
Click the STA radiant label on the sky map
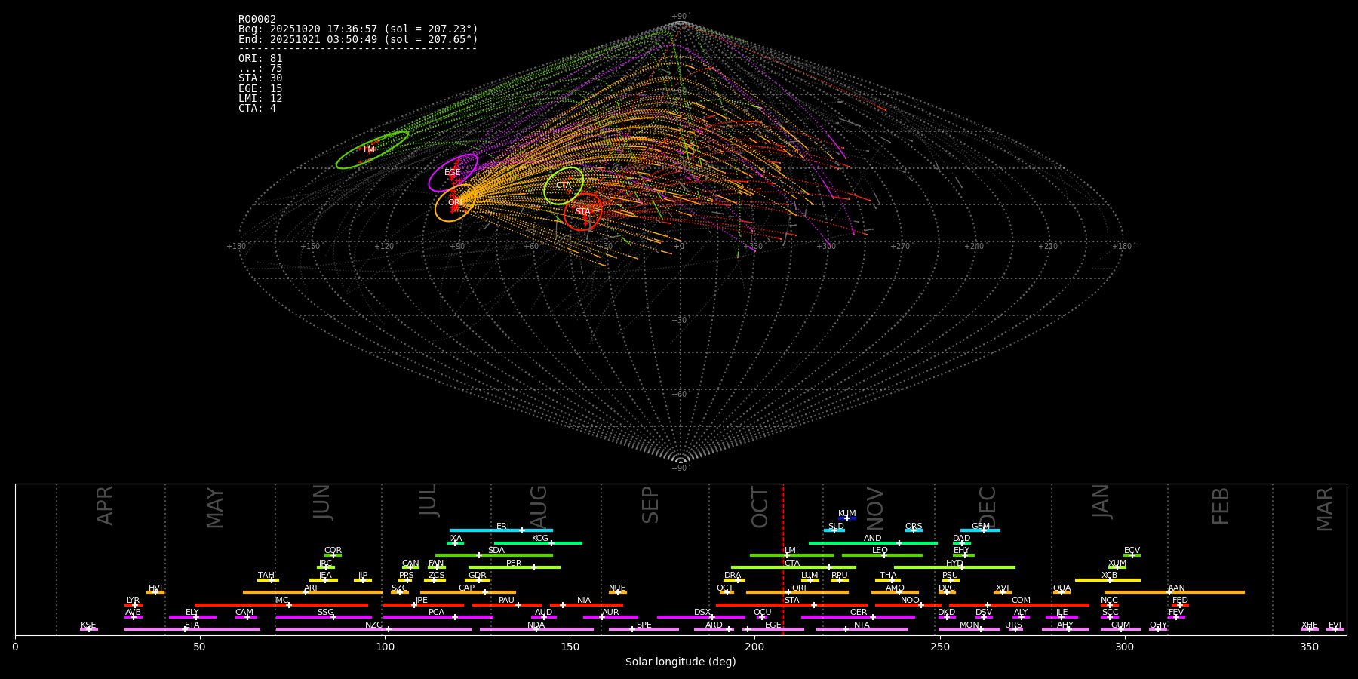583,212
